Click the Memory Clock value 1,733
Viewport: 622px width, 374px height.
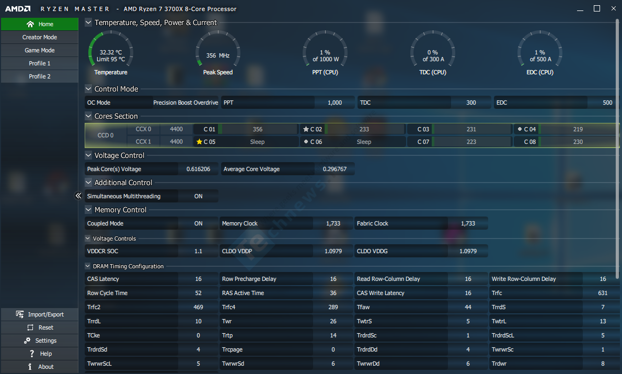click(333, 223)
